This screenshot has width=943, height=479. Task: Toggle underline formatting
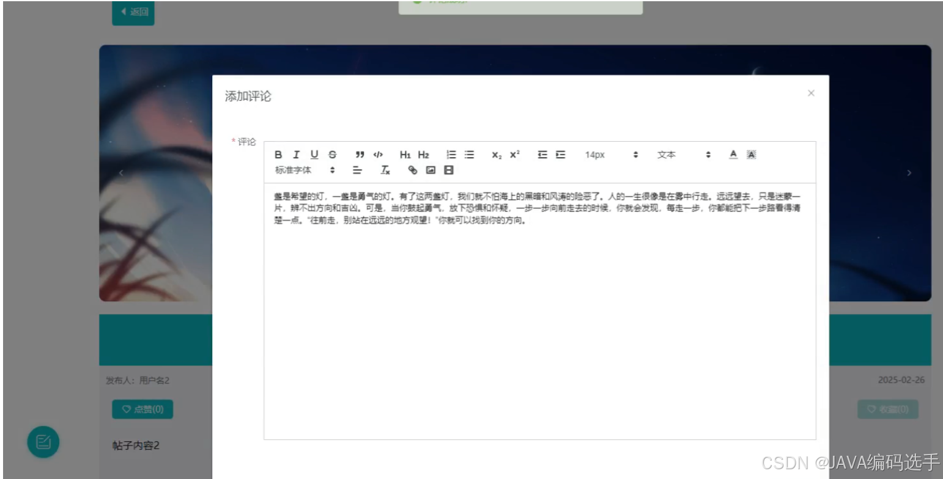[314, 155]
